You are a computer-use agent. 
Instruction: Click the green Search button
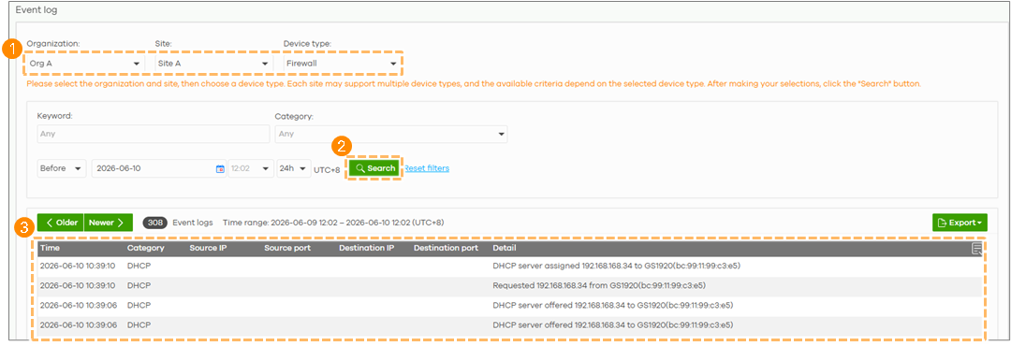[374, 168]
